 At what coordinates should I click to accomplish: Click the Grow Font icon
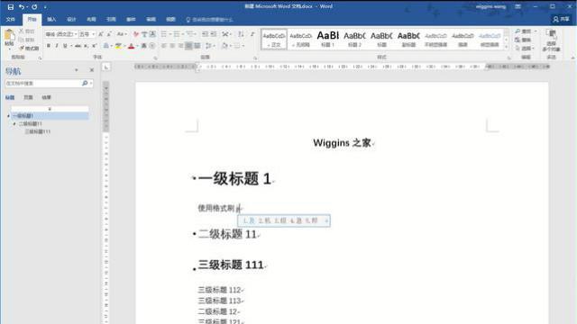(101, 34)
